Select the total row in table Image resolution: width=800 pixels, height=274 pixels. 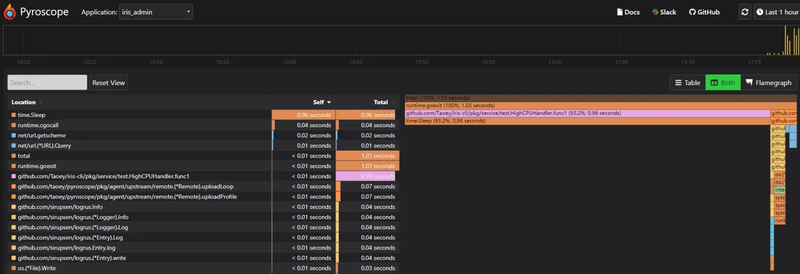[203, 156]
